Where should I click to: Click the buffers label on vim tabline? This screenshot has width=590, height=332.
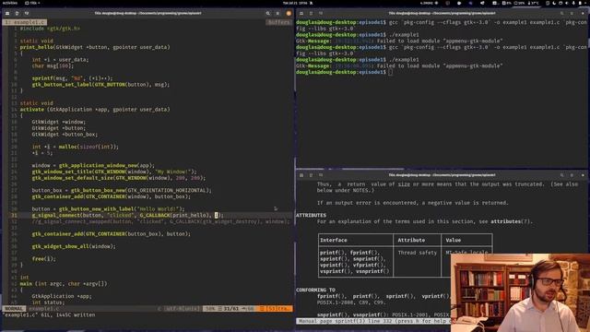tap(278, 22)
